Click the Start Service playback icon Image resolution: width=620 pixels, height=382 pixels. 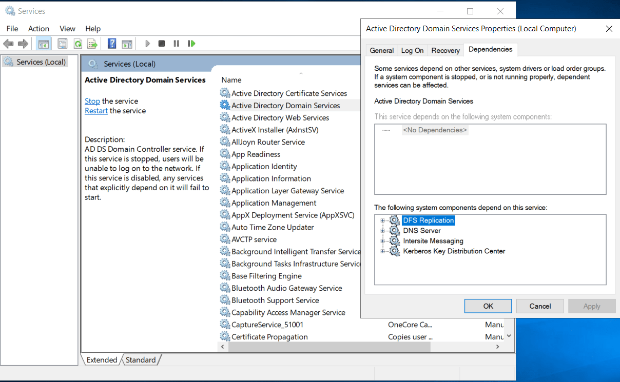point(148,43)
